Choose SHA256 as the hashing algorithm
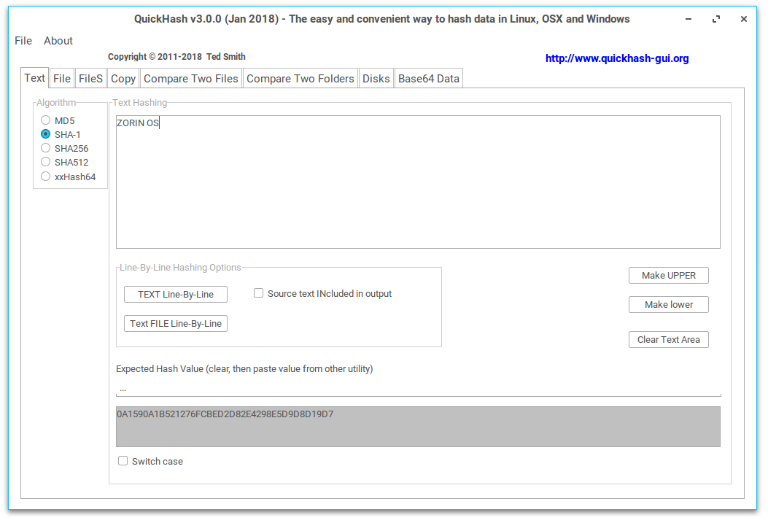Image resolution: width=768 pixels, height=523 pixels. click(x=46, y=148)
